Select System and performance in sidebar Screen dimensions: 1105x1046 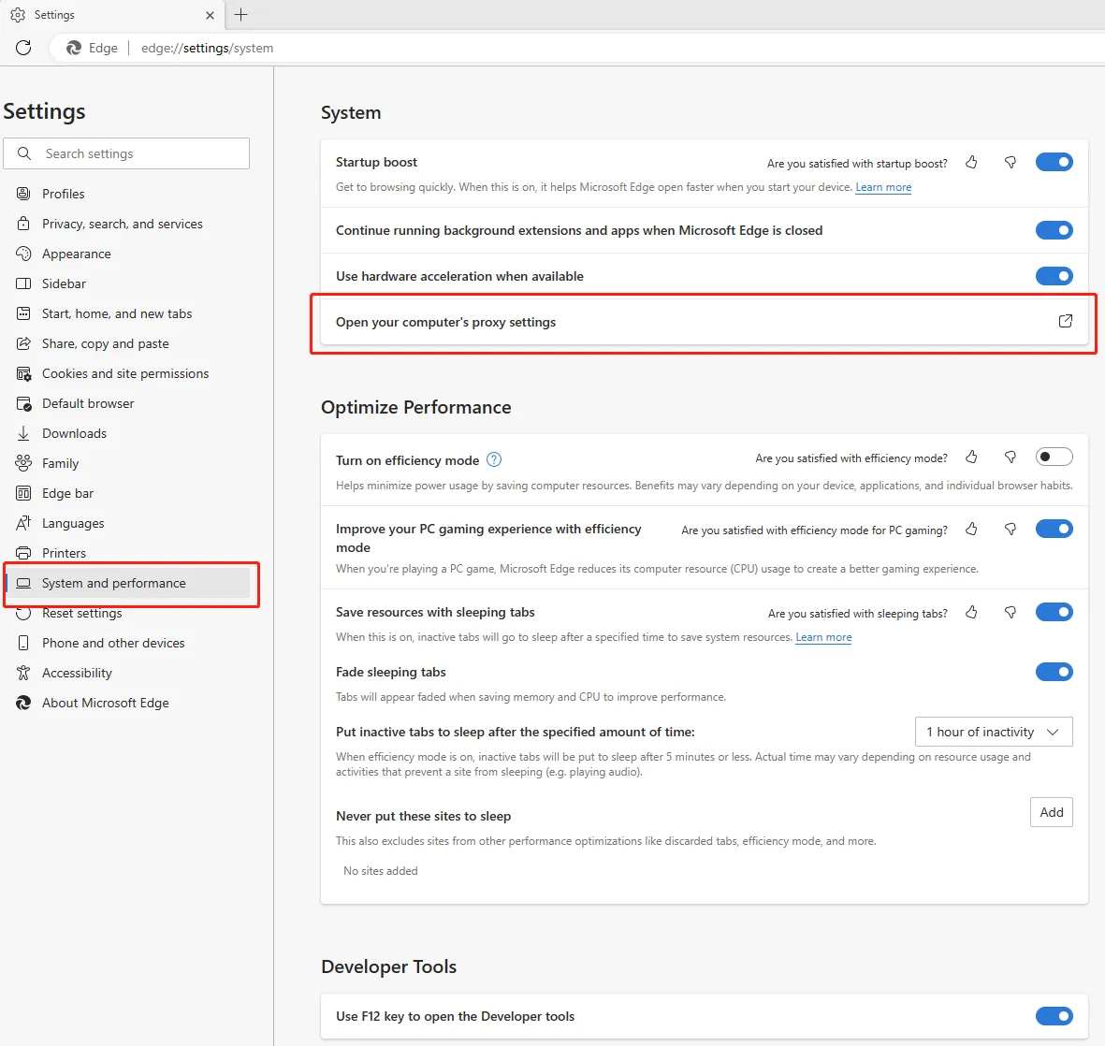coord(127,583)
